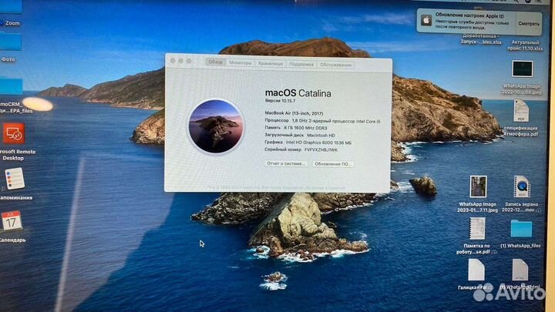555x312 pixels.
Task: Click the About This Mac zoom button
Action: click(189, 61)
